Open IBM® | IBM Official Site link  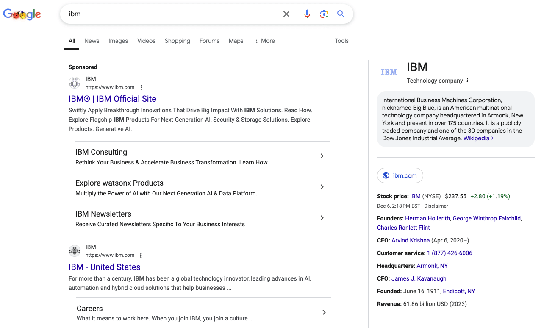(112, 99)
